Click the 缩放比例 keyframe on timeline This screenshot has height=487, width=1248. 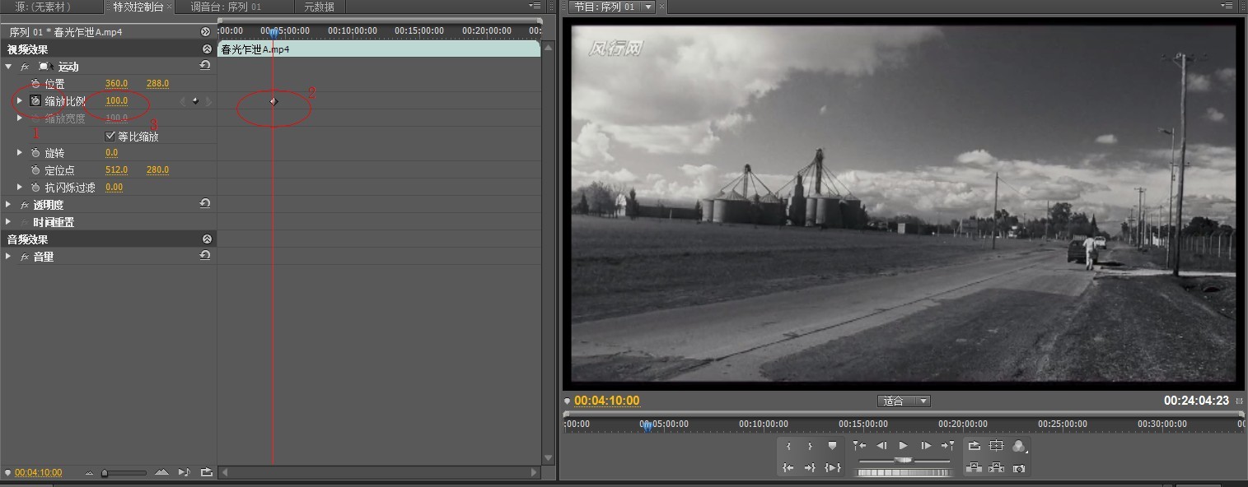point(273,101)
